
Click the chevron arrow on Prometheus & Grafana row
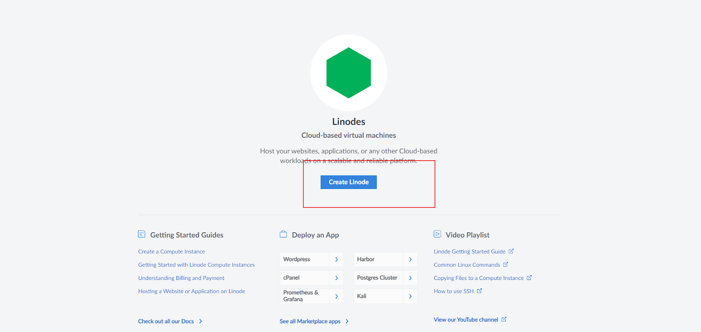[x=336, y=296]
